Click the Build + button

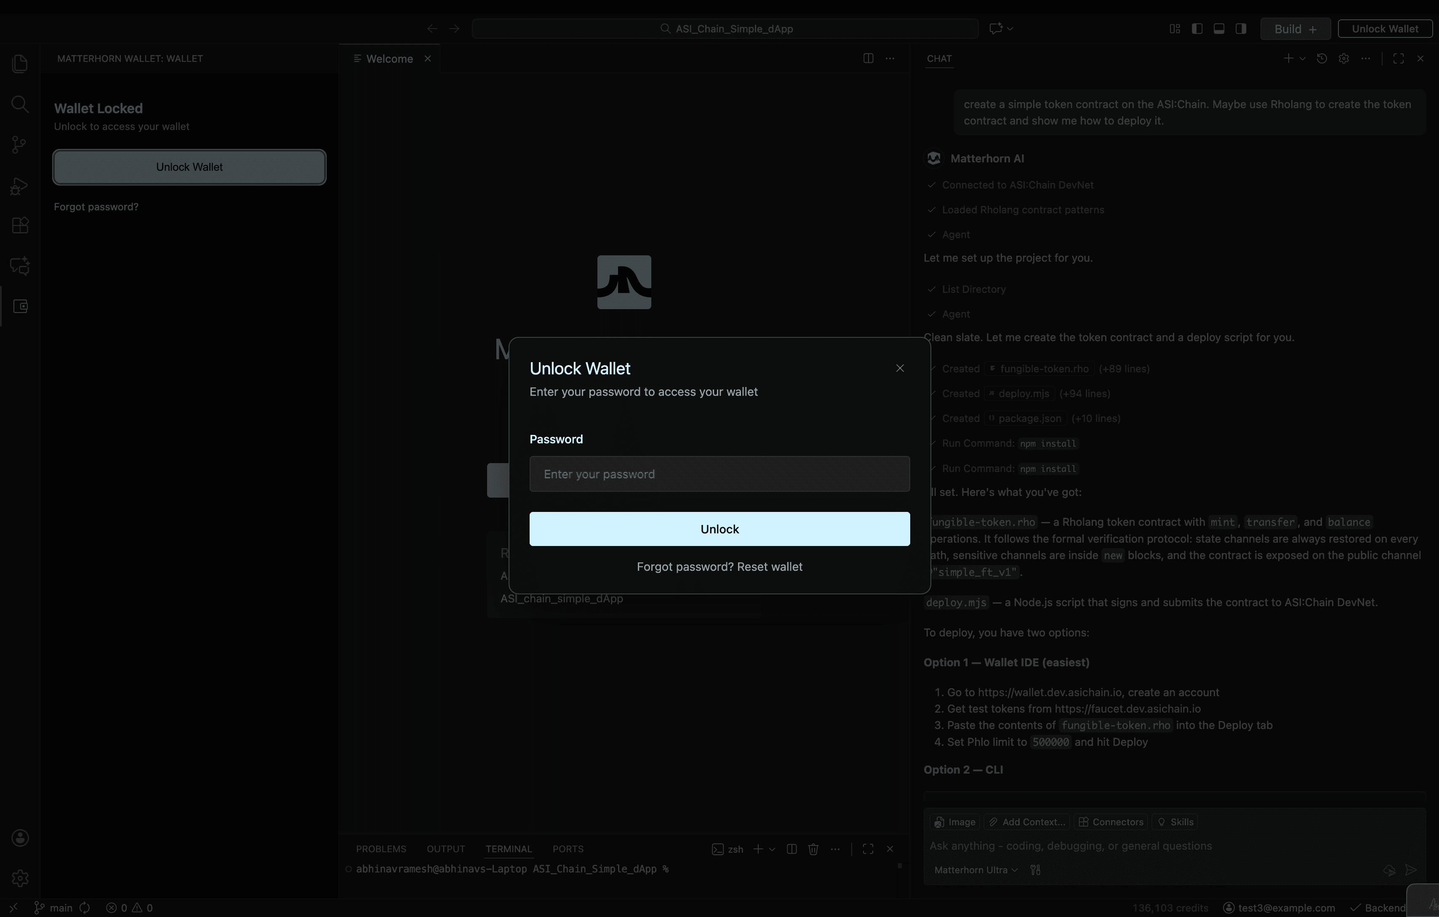(1295, 29)
